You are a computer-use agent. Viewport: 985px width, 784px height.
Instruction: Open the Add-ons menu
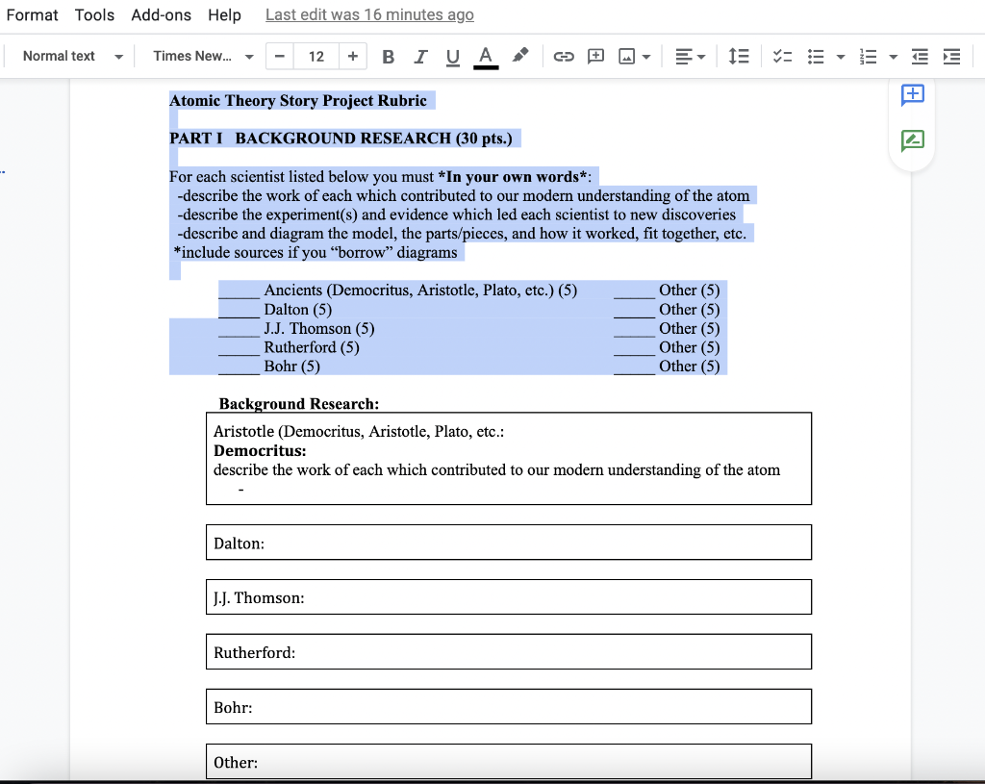[x=160, y=14]
